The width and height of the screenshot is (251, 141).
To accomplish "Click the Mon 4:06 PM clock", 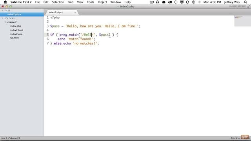I will click(212, 2).
